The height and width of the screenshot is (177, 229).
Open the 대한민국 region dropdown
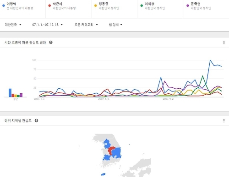(x=13, y=25)
